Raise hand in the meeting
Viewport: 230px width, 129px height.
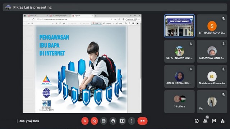pyautogui.click(x=113, y=121)
